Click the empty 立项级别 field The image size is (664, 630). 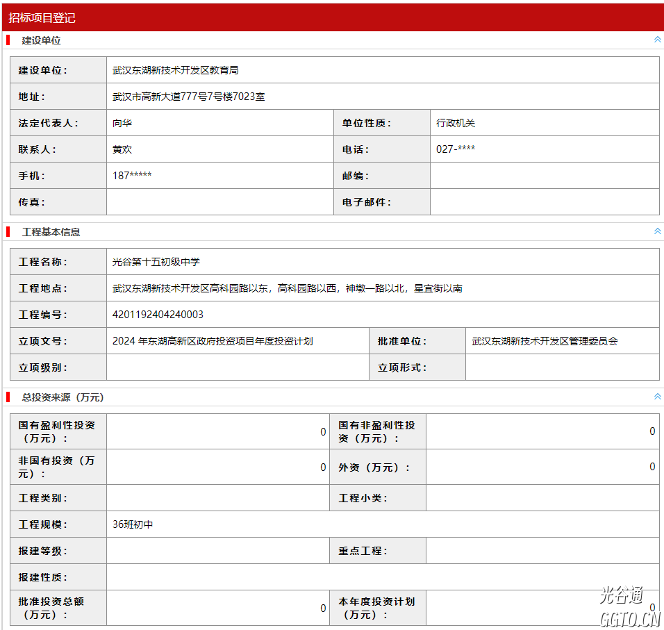click(x=237, y=367)
